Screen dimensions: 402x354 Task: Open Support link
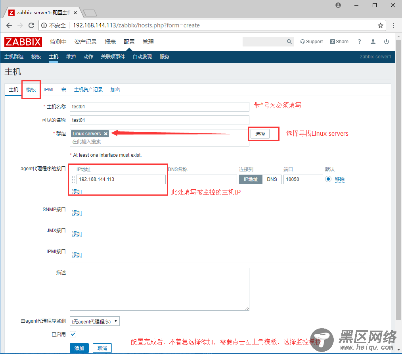[x=312, y=42]
